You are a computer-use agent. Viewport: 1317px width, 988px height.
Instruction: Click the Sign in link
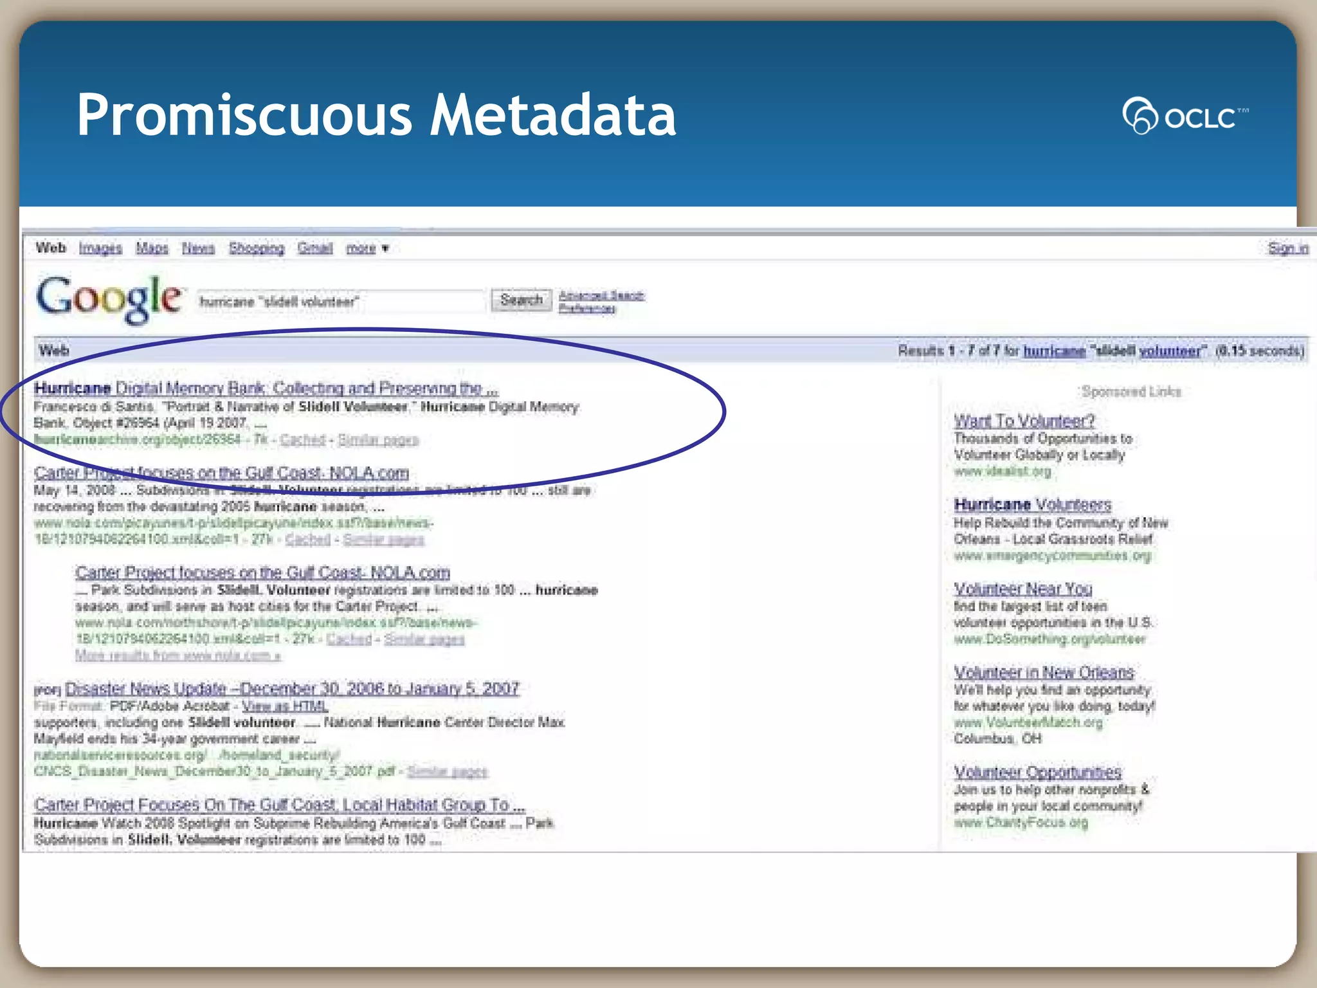(1288, 248)
